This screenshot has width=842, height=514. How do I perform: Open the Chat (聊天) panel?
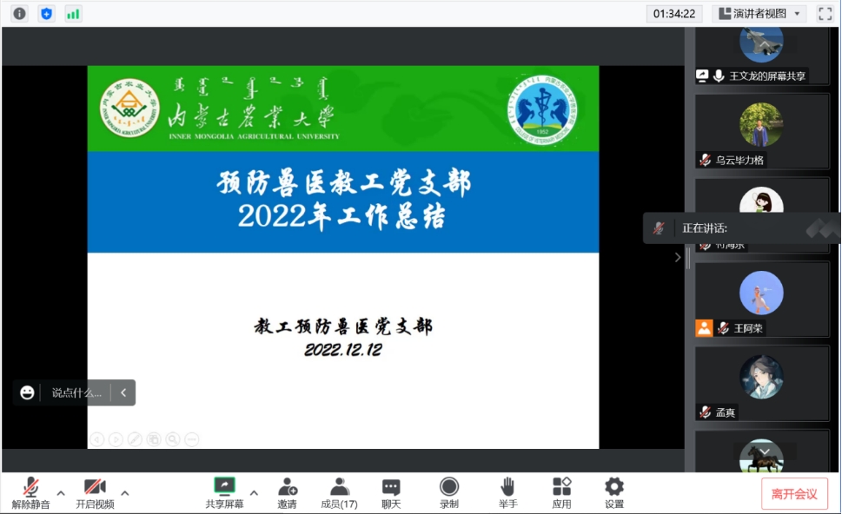[x=391, y=492]
